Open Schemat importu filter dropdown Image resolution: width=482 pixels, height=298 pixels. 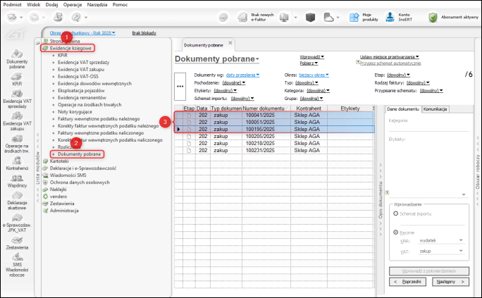[242, 99]
